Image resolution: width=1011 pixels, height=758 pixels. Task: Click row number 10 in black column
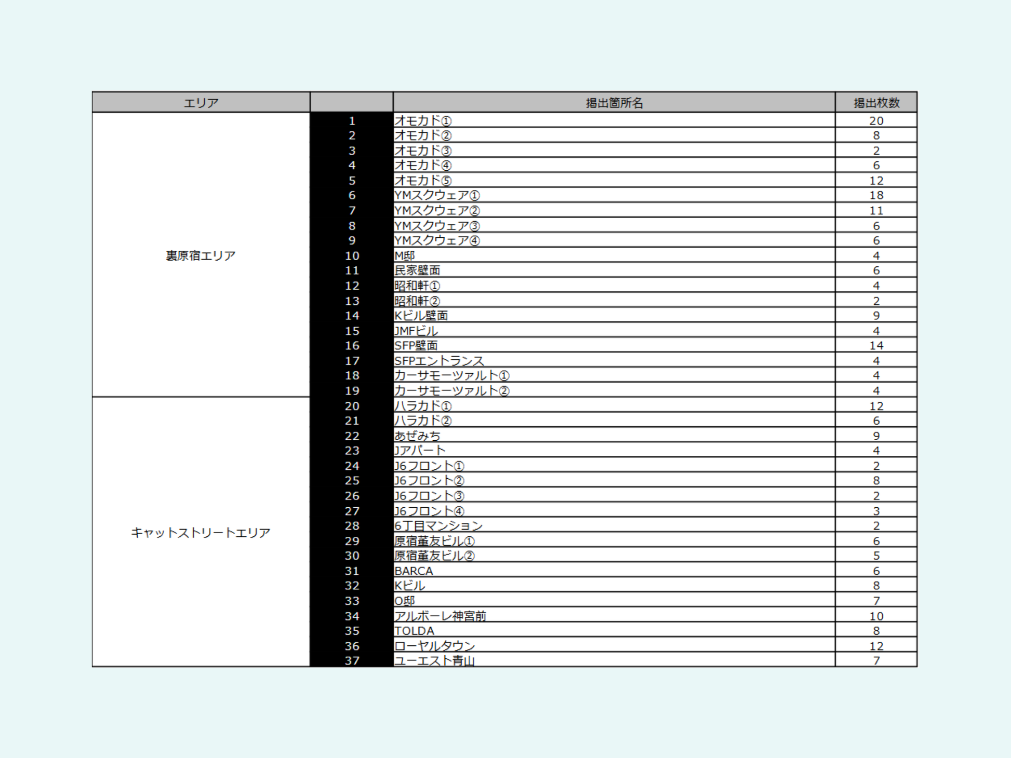click(352, 255)
